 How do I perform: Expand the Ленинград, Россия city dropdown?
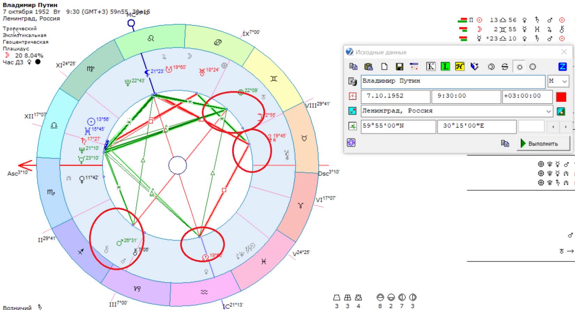[549, 111]
